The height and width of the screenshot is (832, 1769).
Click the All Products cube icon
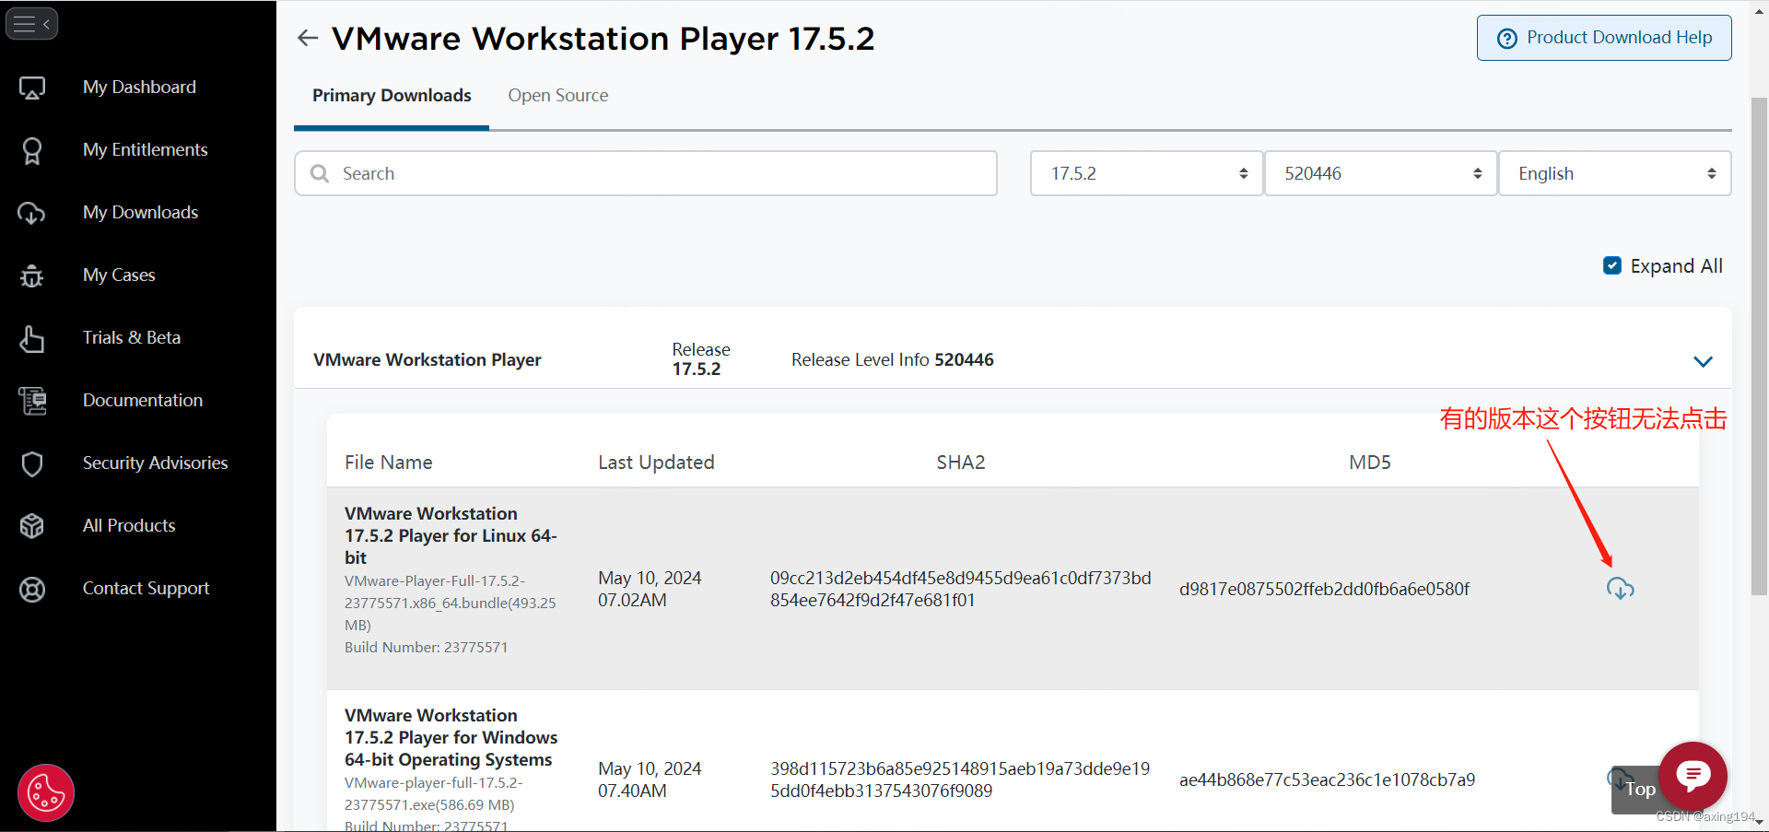click(x=32, y=526)
